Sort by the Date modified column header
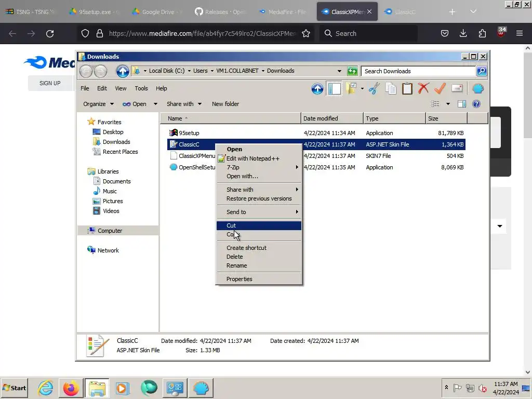 (x=332, y=118)
